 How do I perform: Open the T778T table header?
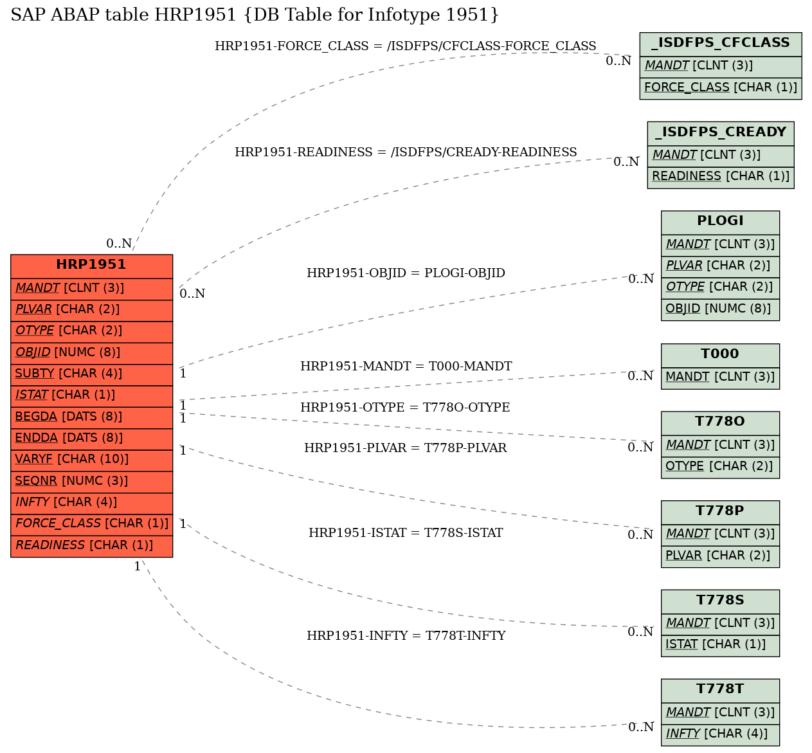(720, 691)
